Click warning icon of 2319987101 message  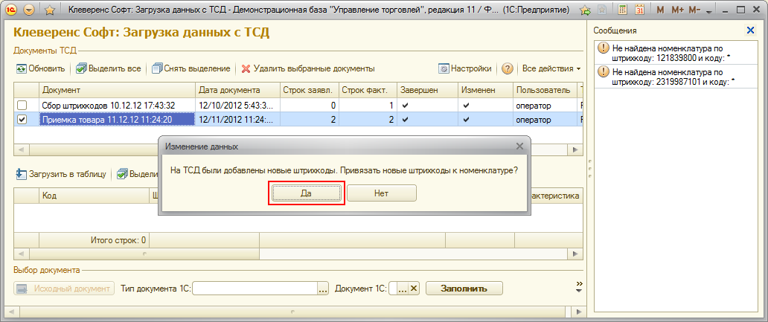pos(604,71)
